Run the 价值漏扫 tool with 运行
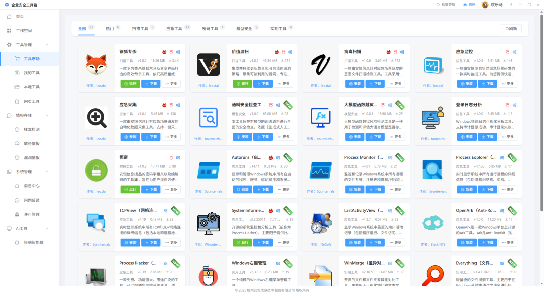The height and width of the screenshot is (294, 544). point(242,84)
